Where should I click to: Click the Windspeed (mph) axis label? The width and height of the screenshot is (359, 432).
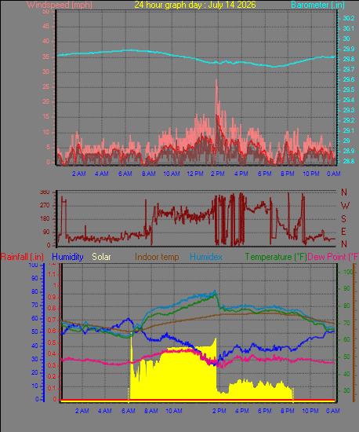pyautogui.click(x=60, y=5)
